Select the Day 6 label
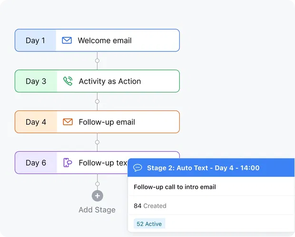This screenshot has height=237, width=295. pyautogui.click(x=36, y=163)
